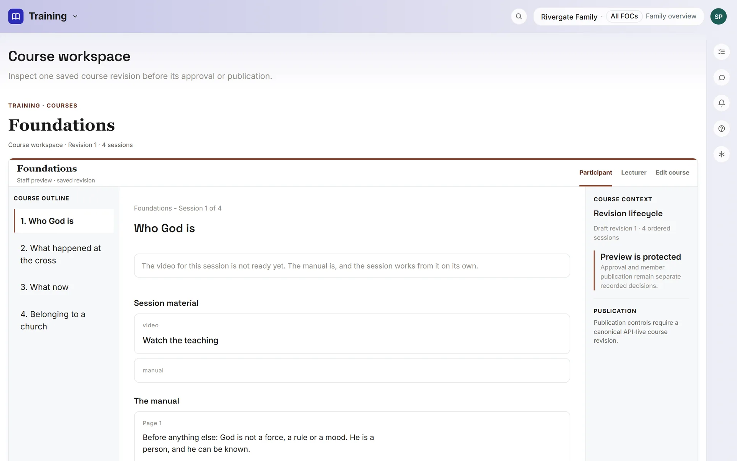Select session 2. What happened at the cross
This screenshot has width=737, height=461.
pyautogui.click(x=64, y=254)
